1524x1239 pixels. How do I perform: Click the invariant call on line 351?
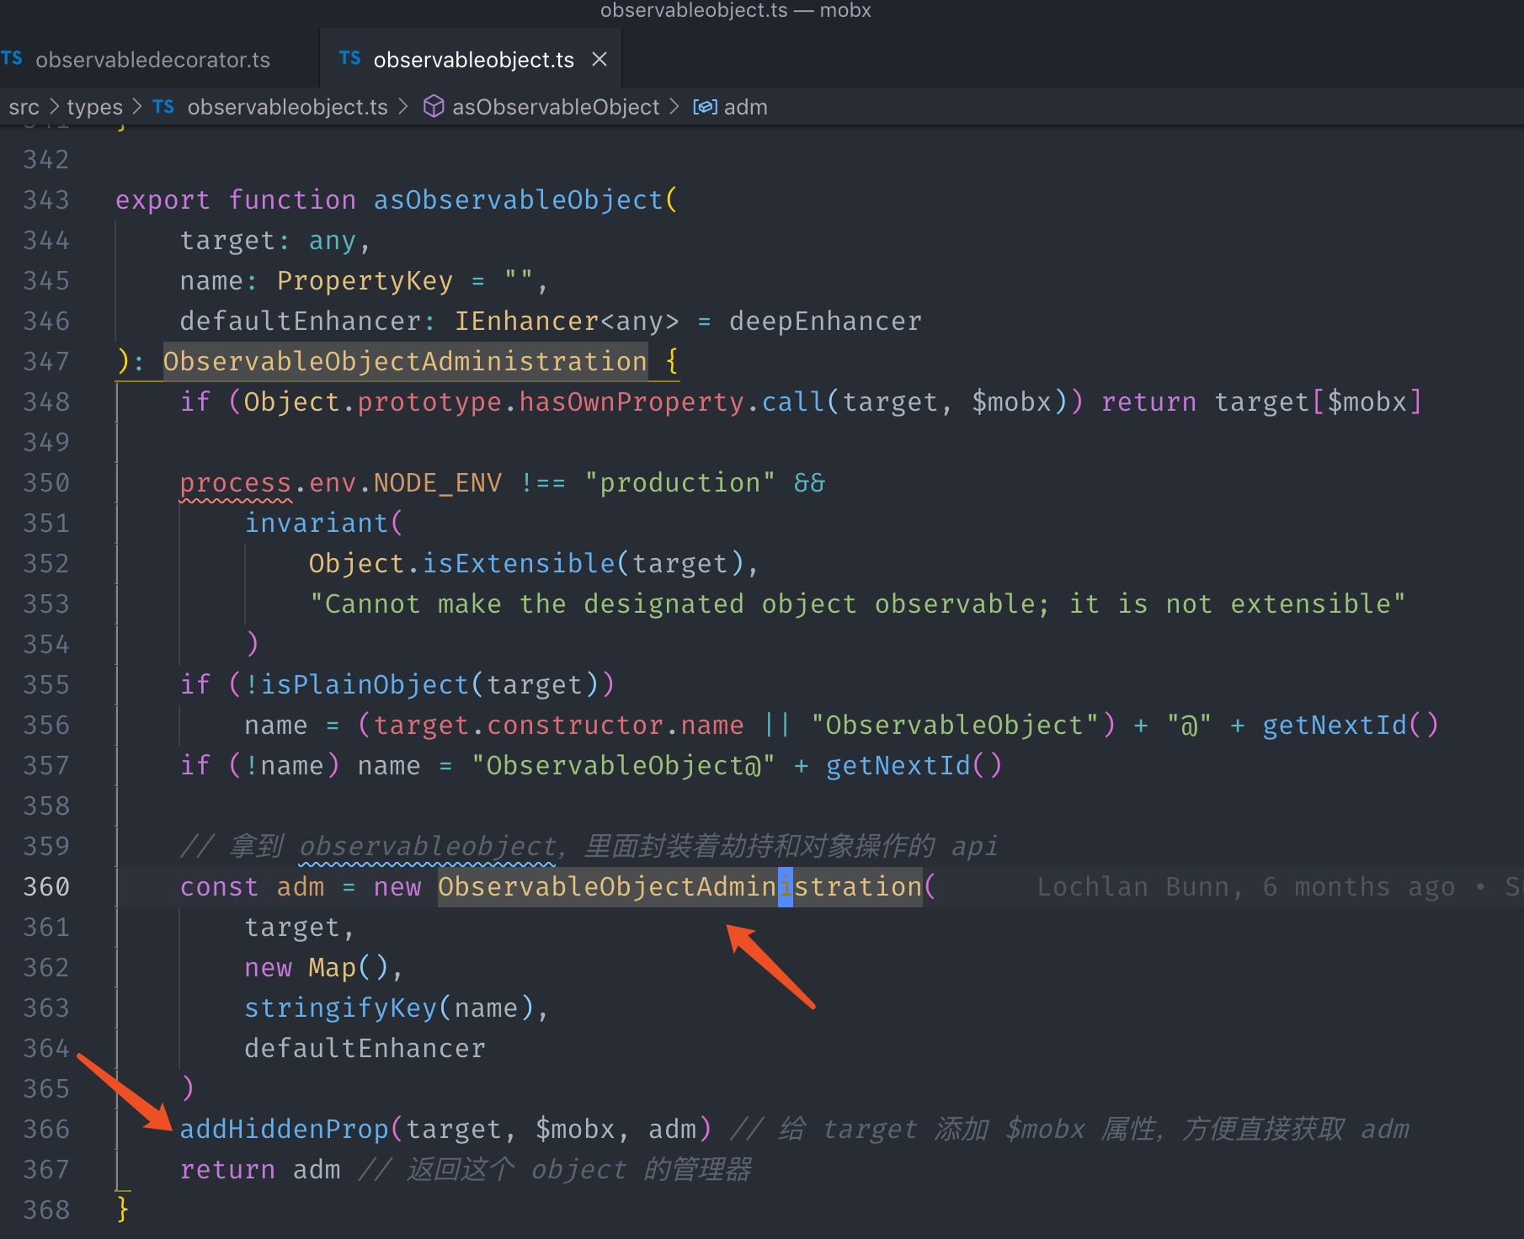316,524
